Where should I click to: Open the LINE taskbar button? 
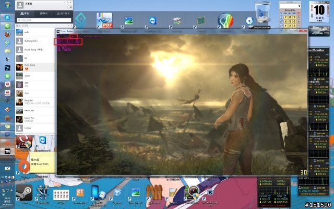7,26
